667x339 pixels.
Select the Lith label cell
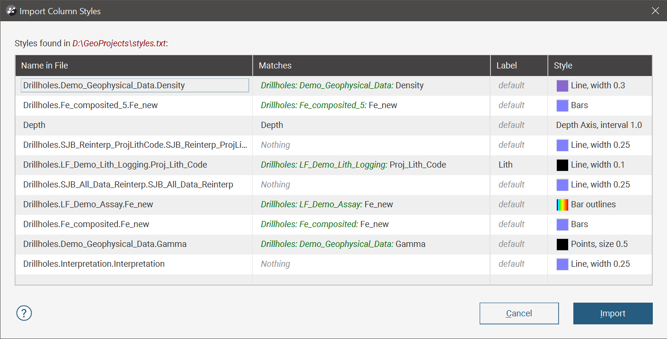518,165
